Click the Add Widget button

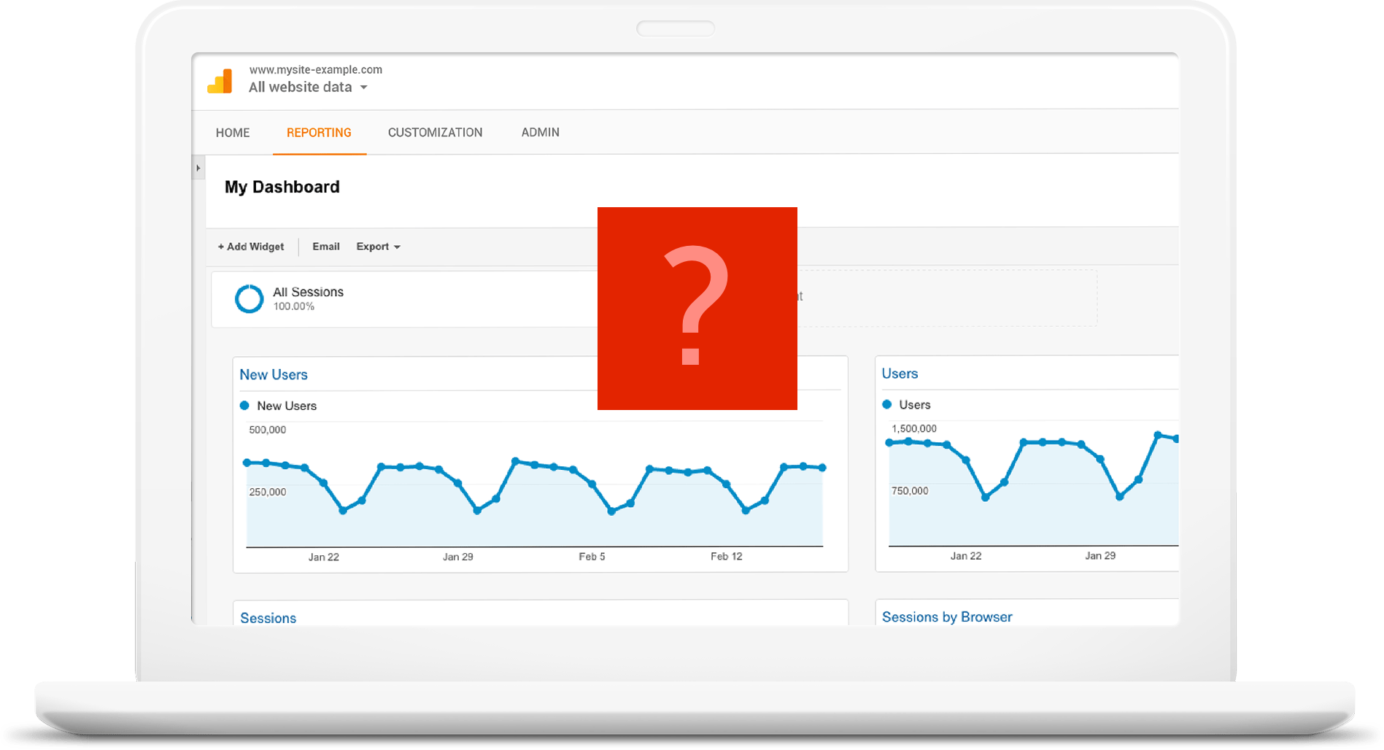pyautogui.click(x=251, y=247)
